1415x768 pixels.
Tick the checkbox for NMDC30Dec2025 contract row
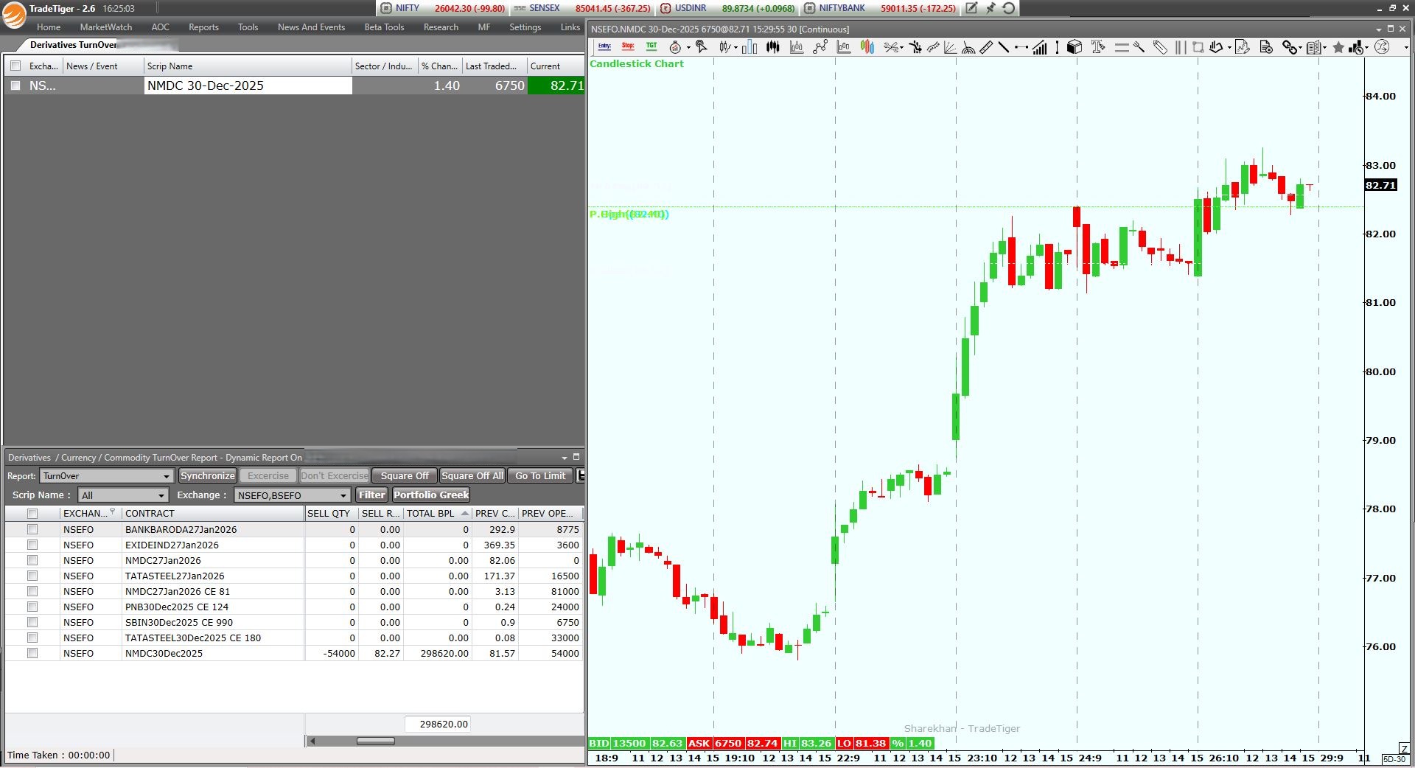[x=32, y=653]
